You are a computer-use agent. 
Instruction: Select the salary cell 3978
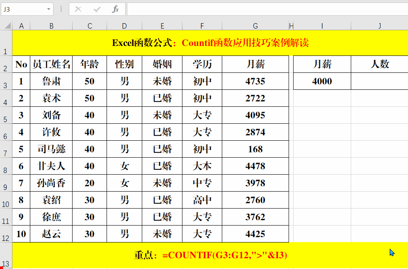pos(255,183)
